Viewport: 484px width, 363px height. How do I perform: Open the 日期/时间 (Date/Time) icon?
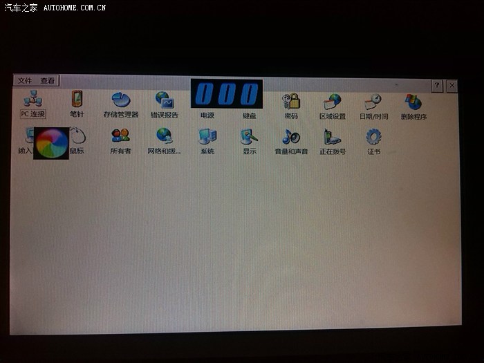click(x=373, y=102)
